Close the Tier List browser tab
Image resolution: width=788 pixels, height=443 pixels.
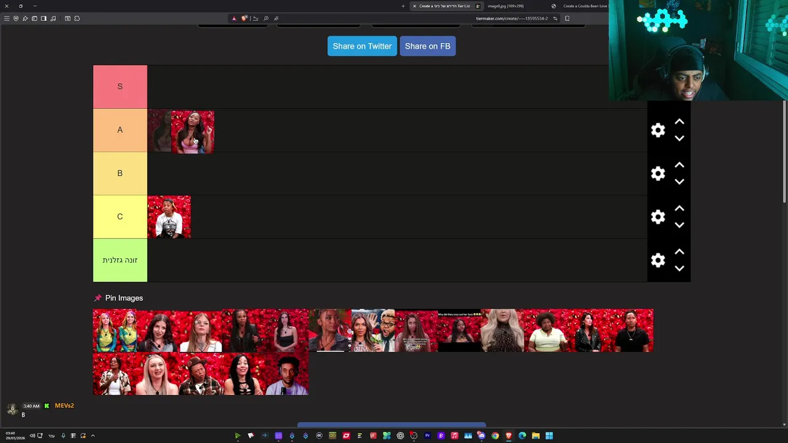point(414,6)
